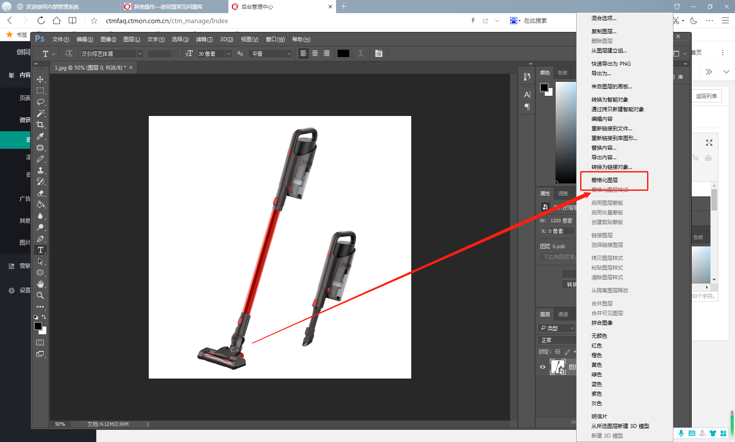Select the Eraser tool

point(40,193)
